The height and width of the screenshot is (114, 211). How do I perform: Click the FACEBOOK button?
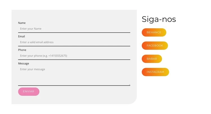pos(155,46)
